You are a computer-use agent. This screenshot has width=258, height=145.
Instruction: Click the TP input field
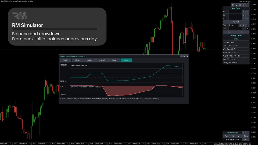(x=235, y=12)
